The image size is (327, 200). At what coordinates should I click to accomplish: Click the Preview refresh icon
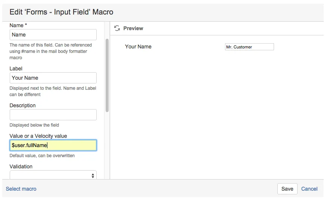pyautogui.click(x=117, y=28)
